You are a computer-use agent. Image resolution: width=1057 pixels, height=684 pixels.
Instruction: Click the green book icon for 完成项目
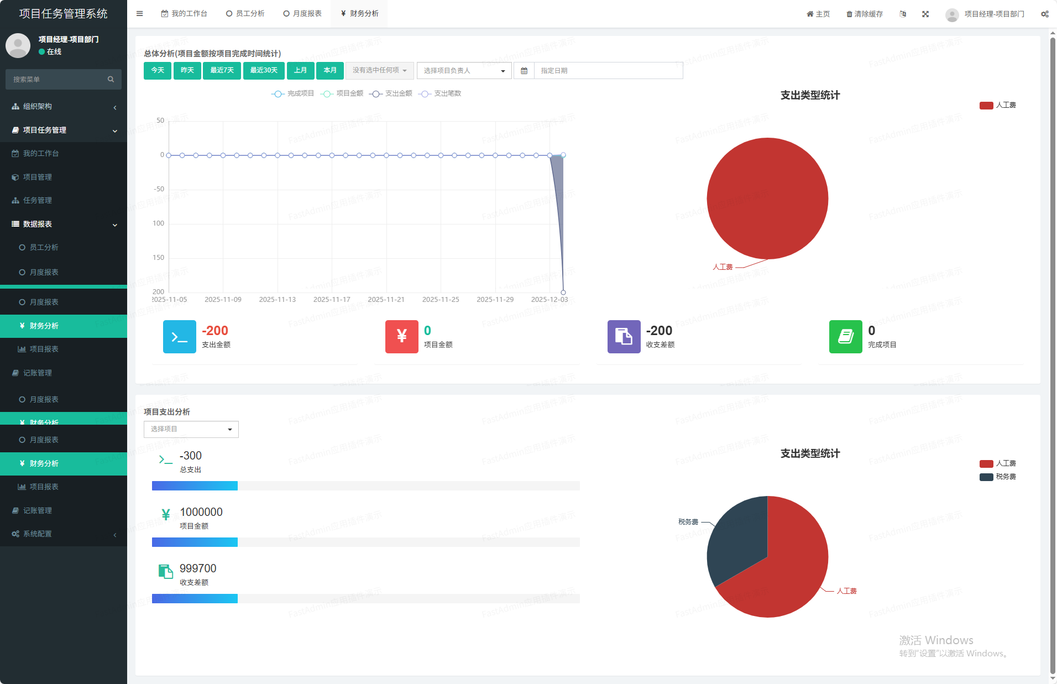pos(845,336)
